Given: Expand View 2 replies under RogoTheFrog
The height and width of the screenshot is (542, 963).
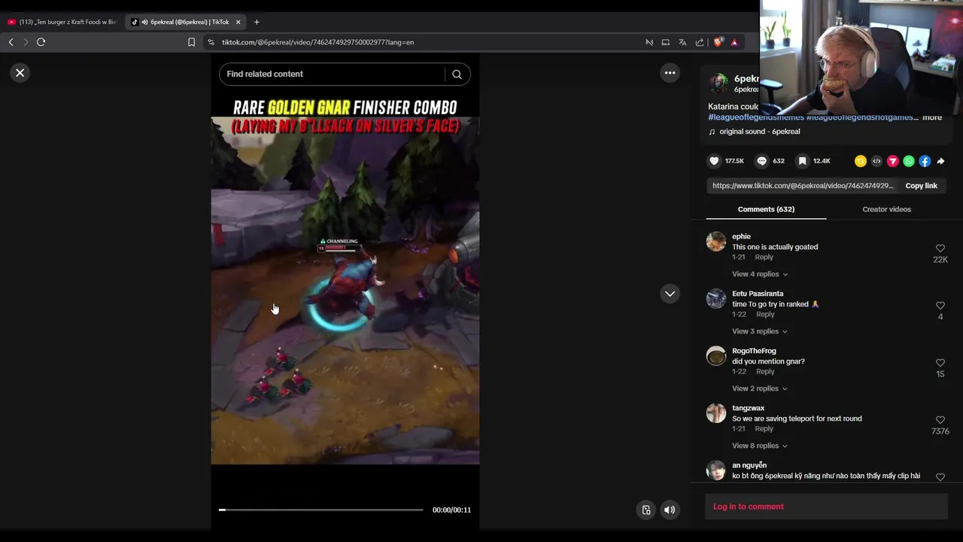Looking at the screenshot, I should pos(760,388).
